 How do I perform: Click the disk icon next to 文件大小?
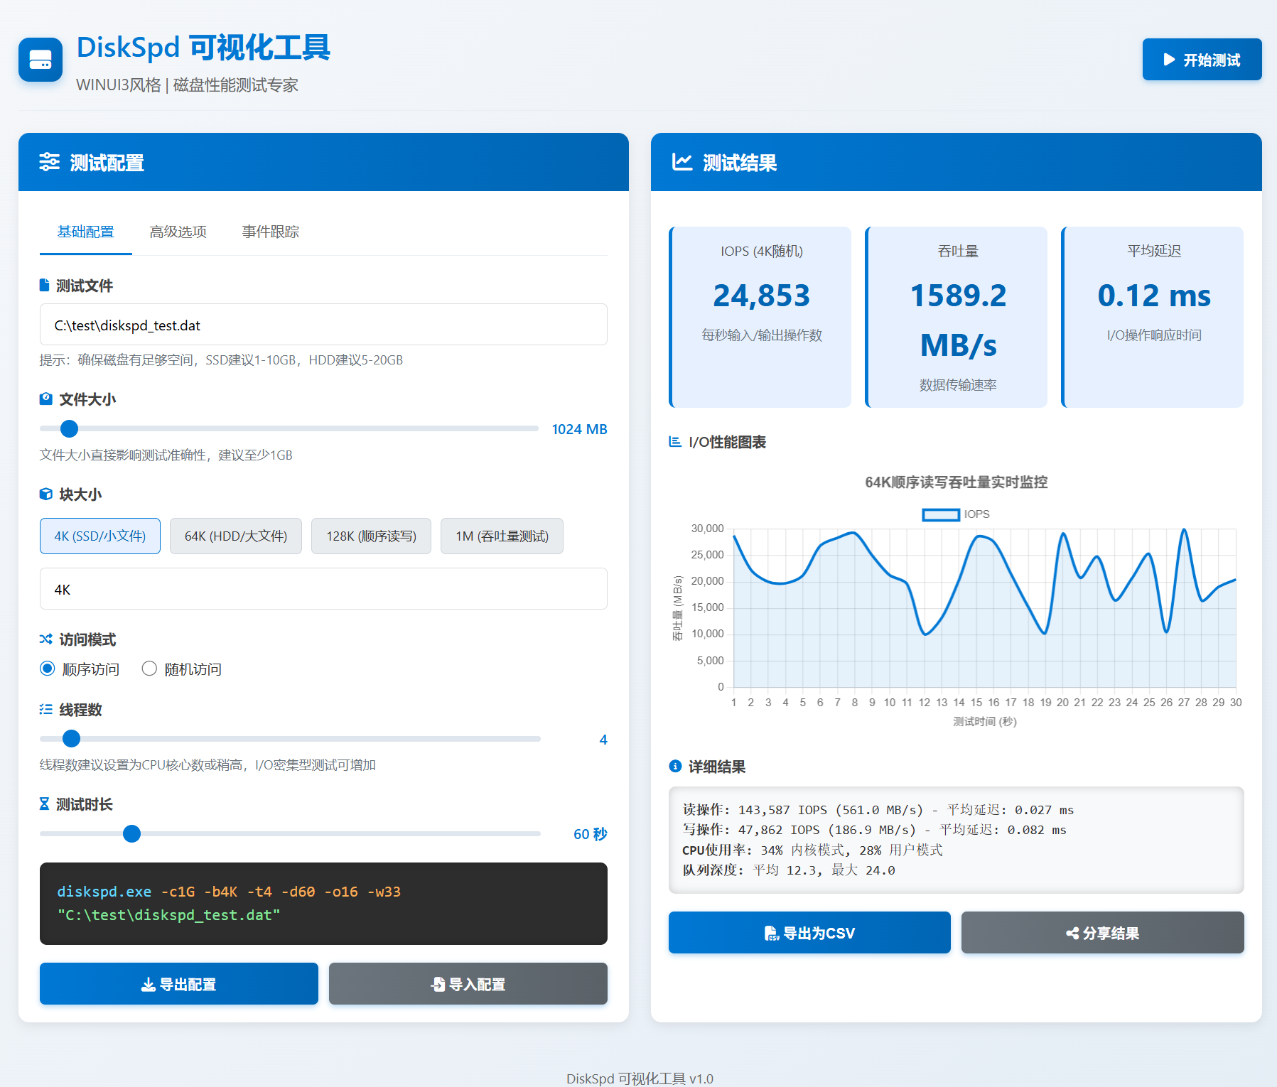pyautogui.click(x=46, y=399)
